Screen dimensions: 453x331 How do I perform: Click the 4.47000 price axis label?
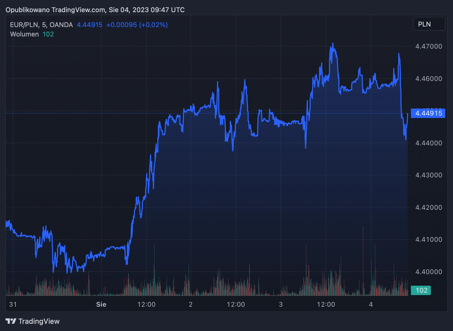429,46
